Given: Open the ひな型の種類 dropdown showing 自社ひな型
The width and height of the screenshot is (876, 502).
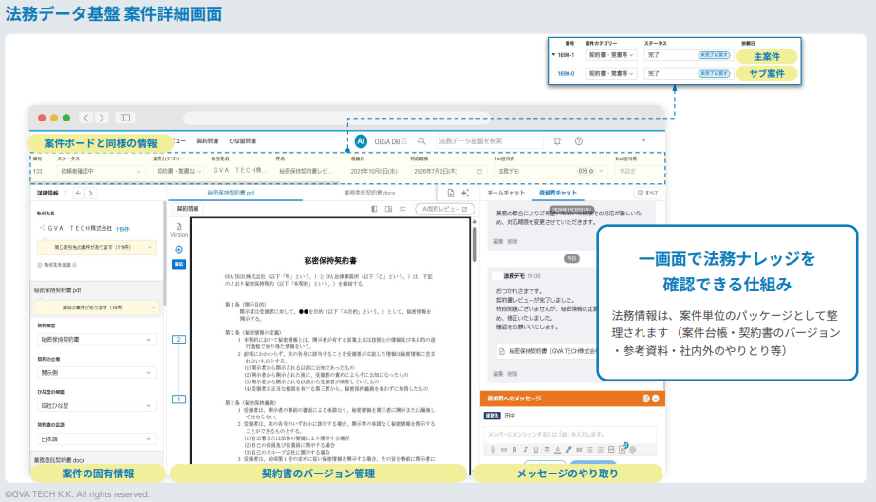Looking at the screenshot, I should pos(97,406).
